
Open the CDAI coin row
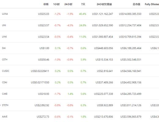tap(79, 82)
